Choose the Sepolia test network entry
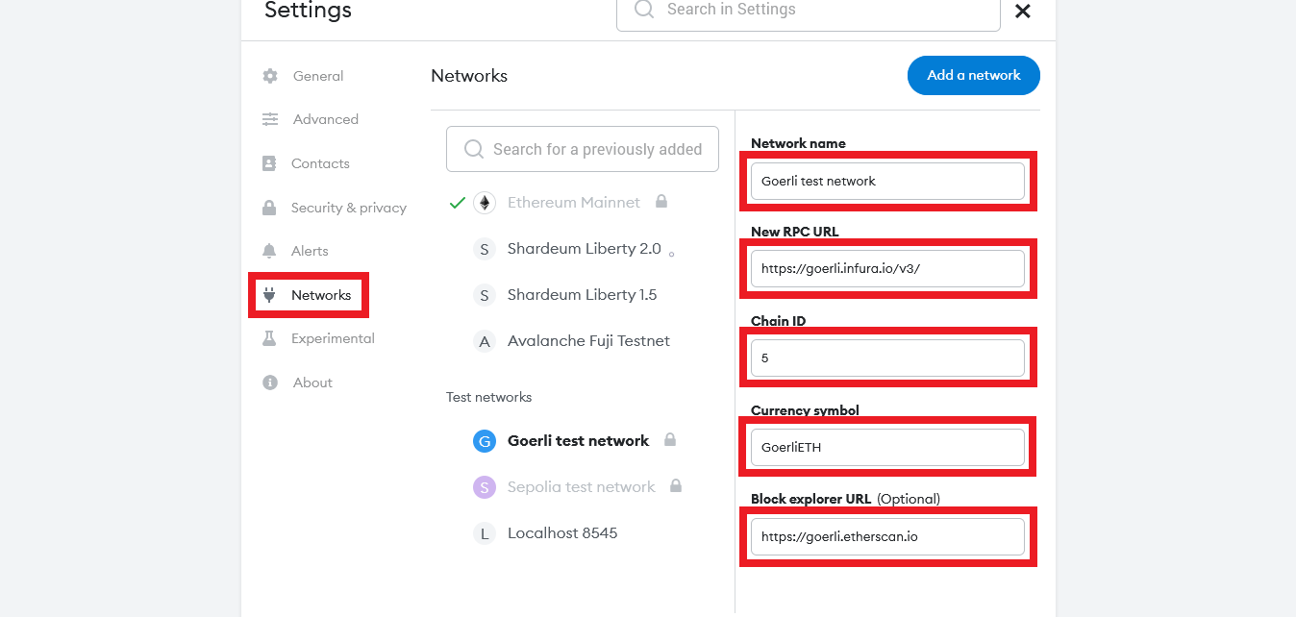 581,487
